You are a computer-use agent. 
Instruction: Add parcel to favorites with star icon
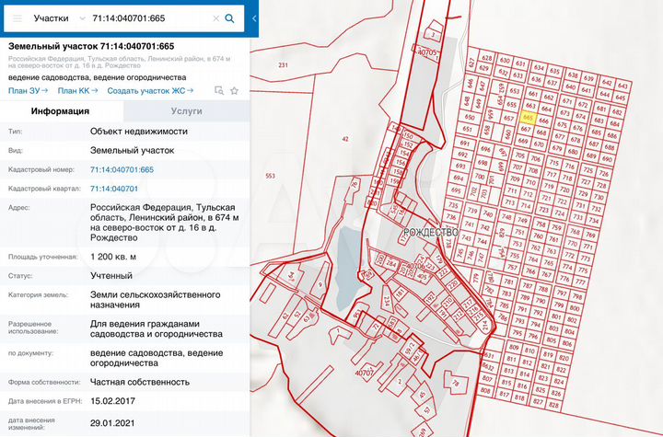point(234,90)
